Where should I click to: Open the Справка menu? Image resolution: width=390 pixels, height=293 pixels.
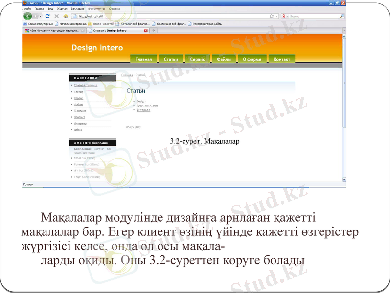[x=114, y=9]
